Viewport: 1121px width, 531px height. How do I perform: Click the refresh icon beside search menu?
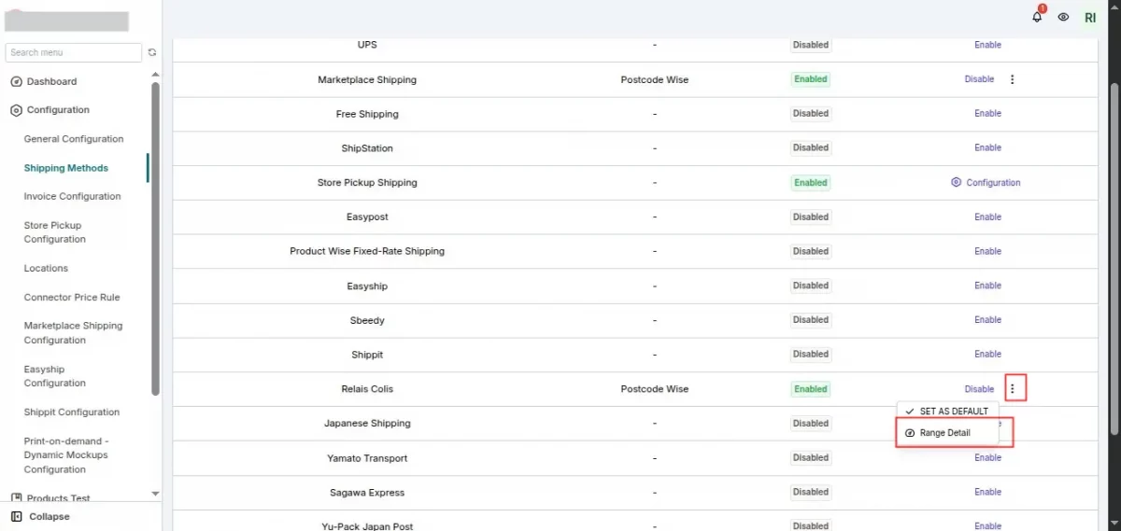pyautogui.click(x=152, y=53)
